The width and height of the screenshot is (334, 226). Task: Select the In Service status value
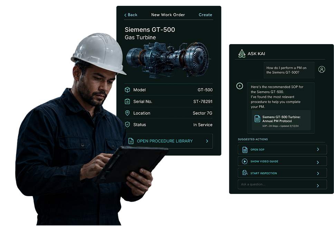[x=203, y=125]
